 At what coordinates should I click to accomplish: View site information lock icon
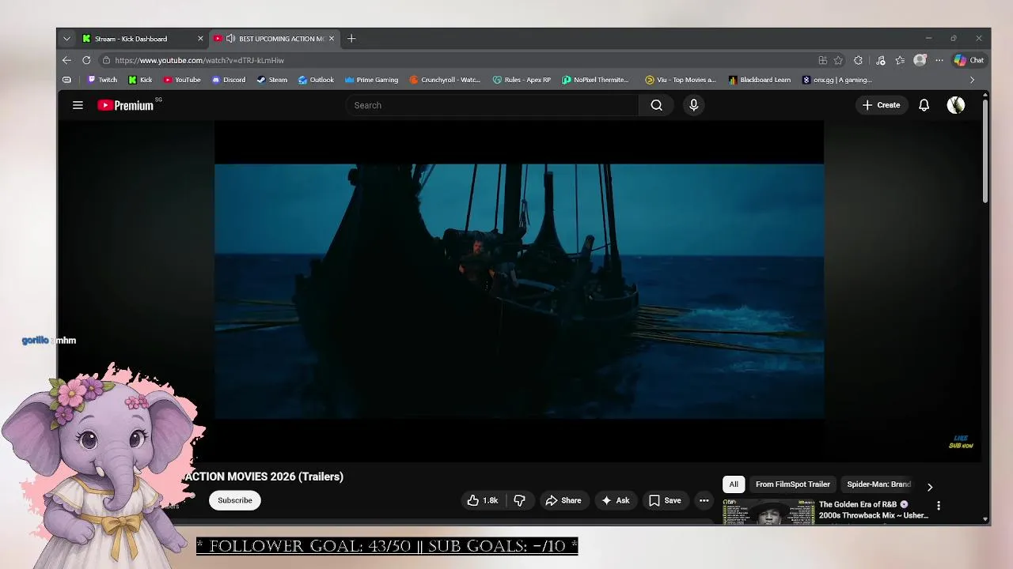106,60
